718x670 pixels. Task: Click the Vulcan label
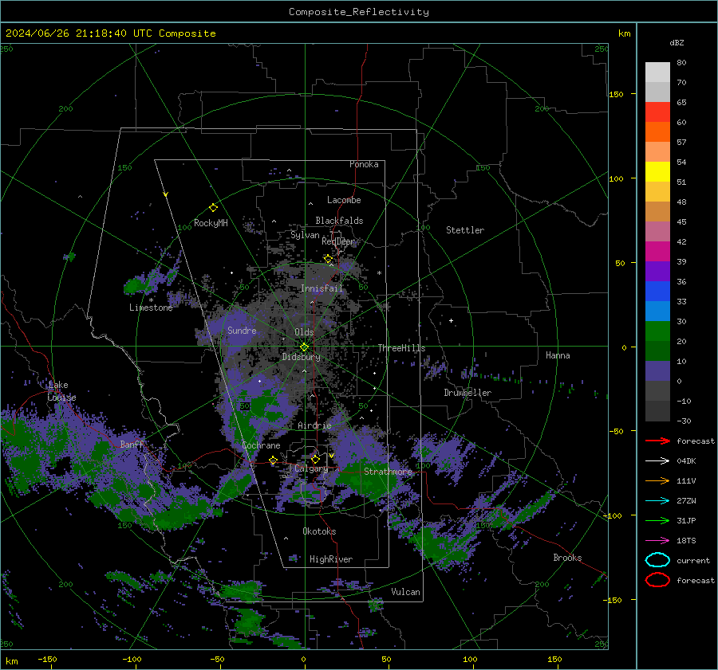point(405,592)
